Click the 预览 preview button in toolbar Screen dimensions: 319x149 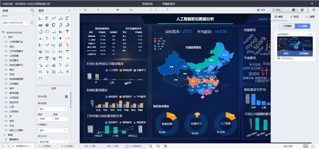276,10
